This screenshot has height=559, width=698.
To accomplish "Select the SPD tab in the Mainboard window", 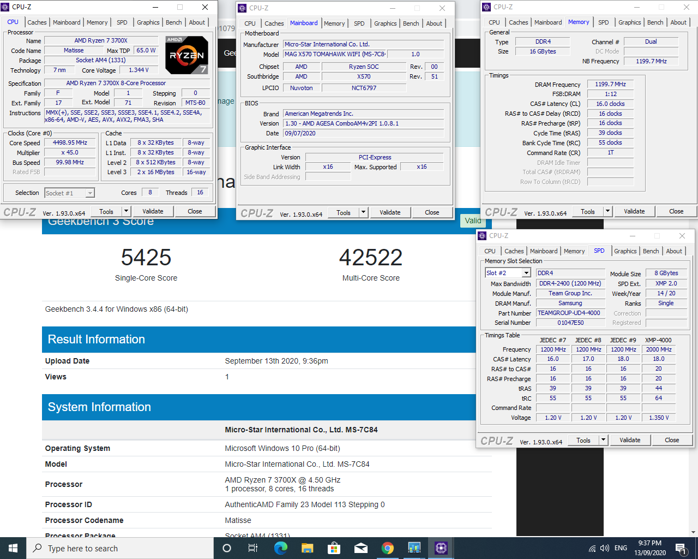I will (x=359, y=23).
